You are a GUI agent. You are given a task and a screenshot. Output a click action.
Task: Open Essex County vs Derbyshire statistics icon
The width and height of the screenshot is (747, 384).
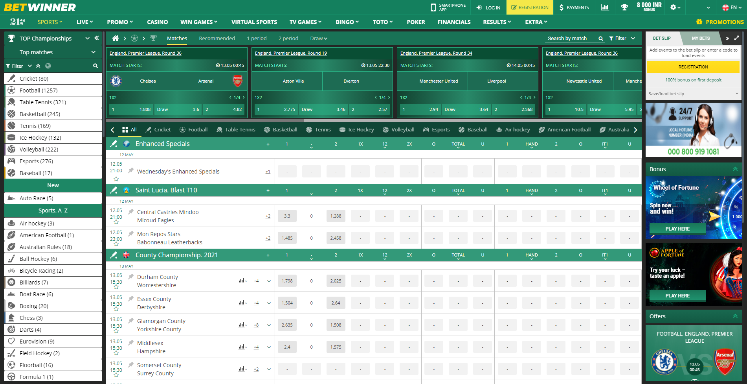242,303
